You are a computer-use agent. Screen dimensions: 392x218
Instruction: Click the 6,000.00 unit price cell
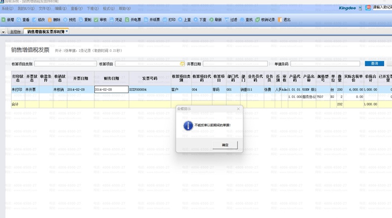coord(354,90)
